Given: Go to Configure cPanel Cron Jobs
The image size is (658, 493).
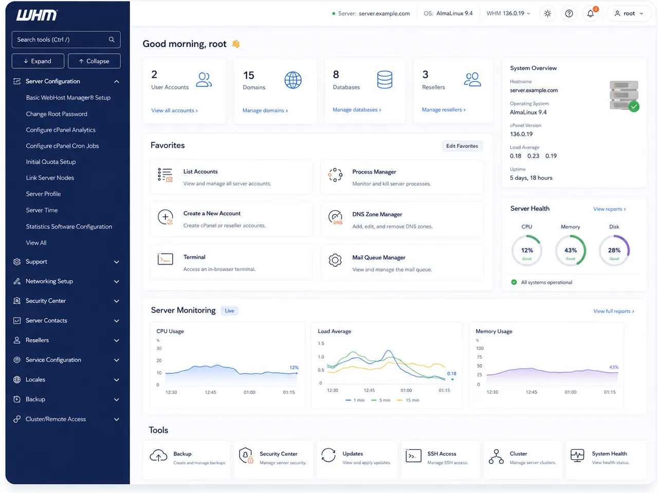Looking at the screenshot, I should coord(62,146).
